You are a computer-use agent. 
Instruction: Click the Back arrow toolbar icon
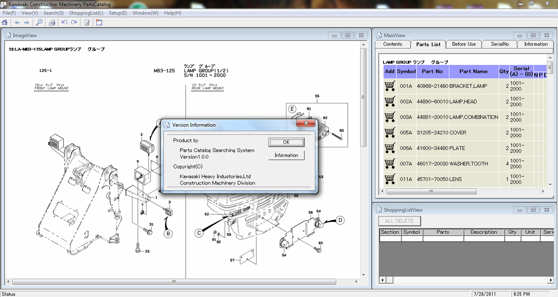tap(17, 22)
